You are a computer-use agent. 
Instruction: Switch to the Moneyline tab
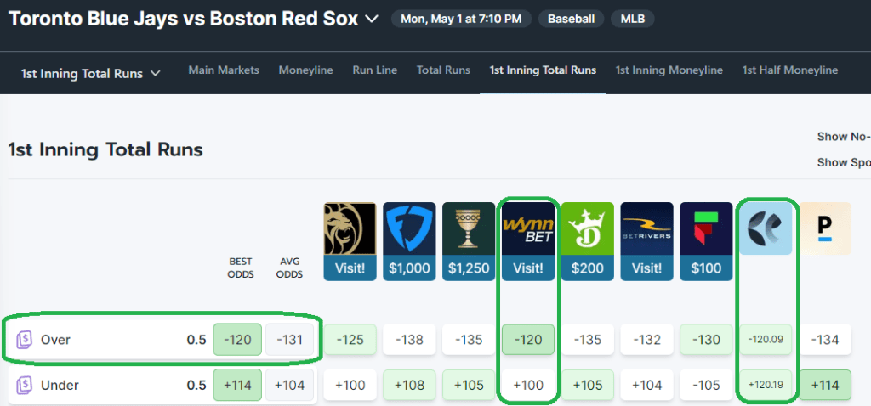point(305,70)
